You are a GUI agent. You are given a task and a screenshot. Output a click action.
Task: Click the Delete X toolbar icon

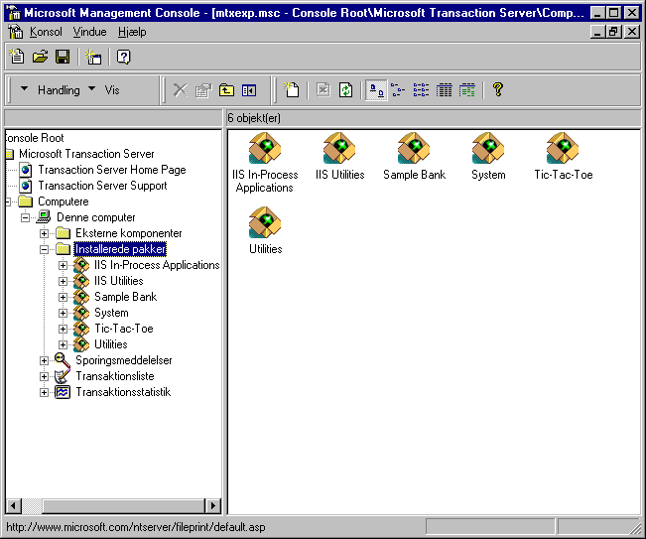[x=180, y=89]
